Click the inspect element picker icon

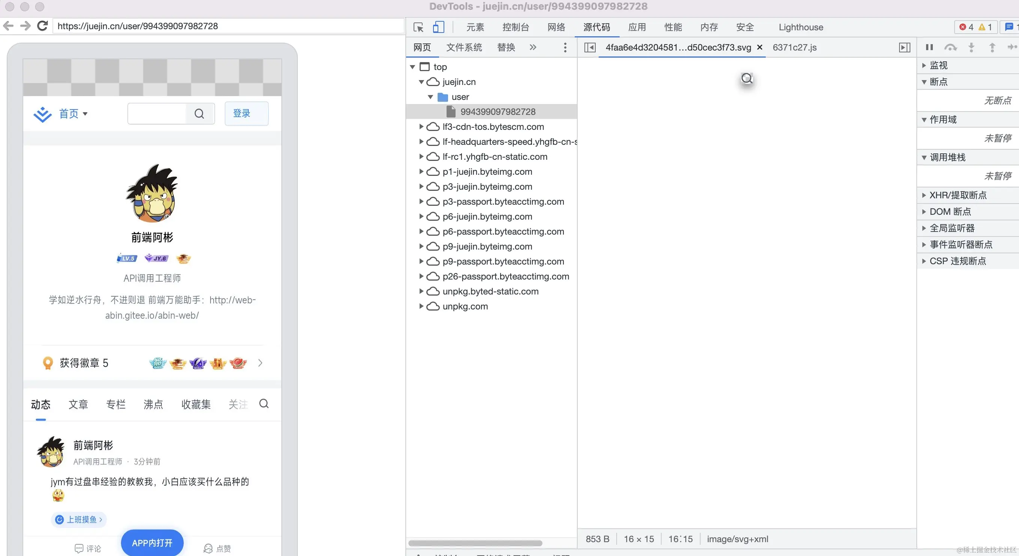pyautogui.click(x=418, y=27)
